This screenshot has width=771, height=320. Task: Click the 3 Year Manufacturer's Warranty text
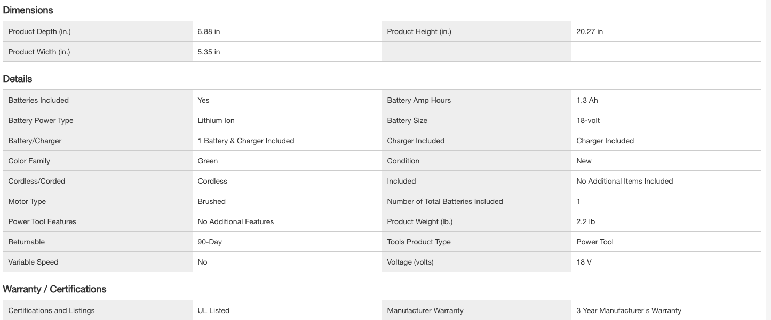[x=629, y=310]
